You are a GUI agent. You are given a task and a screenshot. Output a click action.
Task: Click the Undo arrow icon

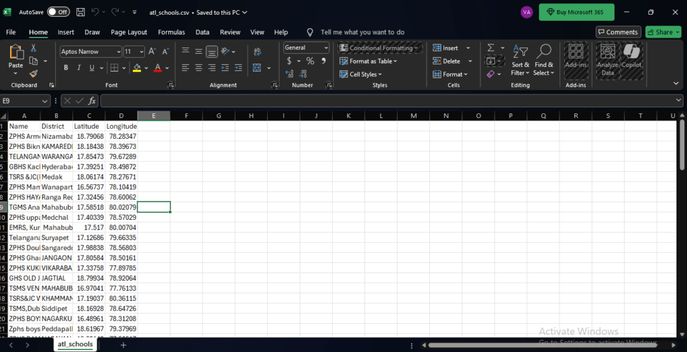coord(95,12)
